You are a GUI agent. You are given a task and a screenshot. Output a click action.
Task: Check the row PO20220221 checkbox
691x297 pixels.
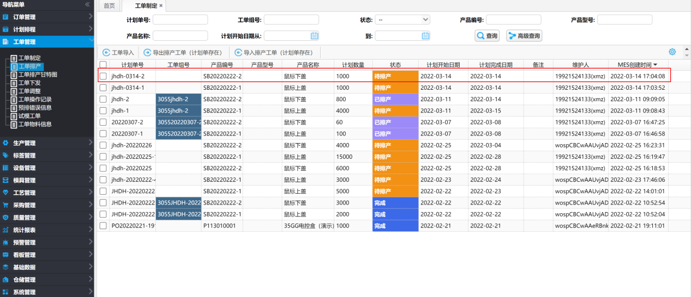[x=103, y=226]
